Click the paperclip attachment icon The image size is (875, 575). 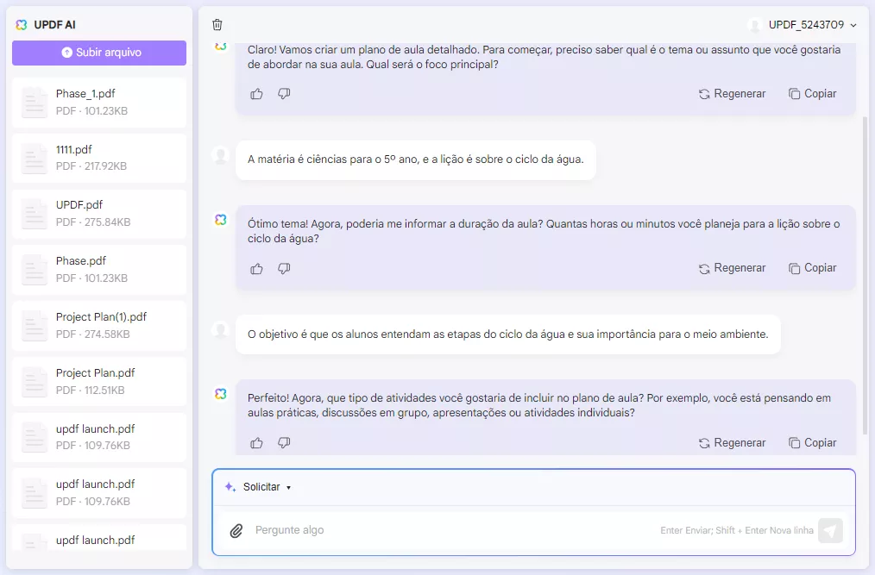coord(236,530)
